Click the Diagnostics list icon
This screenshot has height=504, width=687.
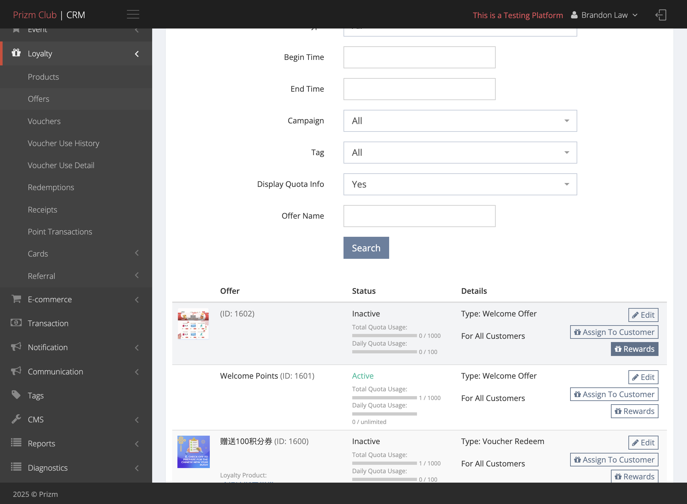click(x=16, y=467)
